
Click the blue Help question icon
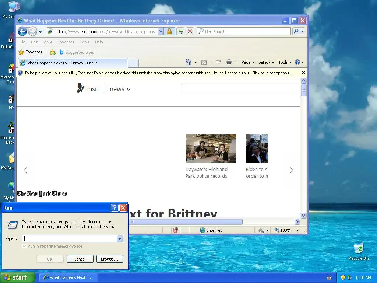[x=297, y=62]
